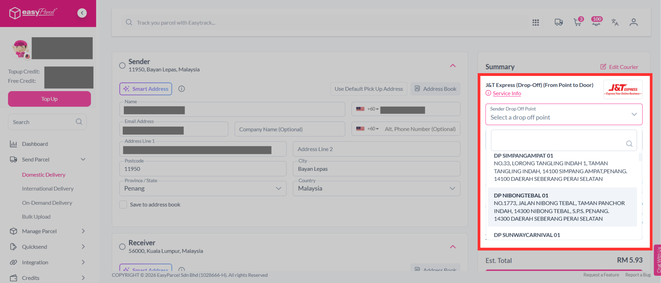Click the Address Line 2 field
This screenshot has height=283, width=661.
(x=376, y=149)
